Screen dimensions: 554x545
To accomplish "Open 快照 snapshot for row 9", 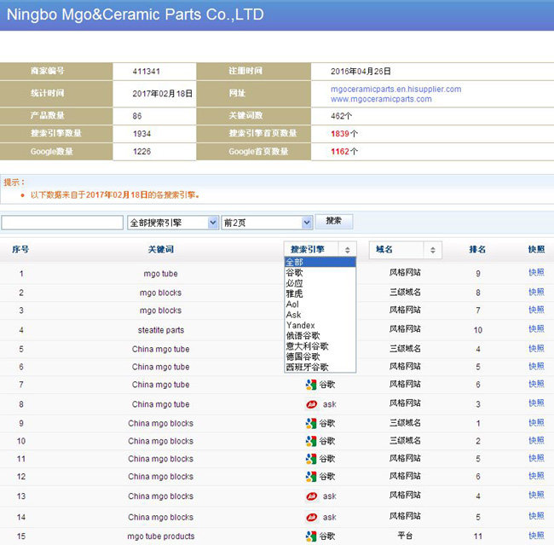I will [536, 423].
